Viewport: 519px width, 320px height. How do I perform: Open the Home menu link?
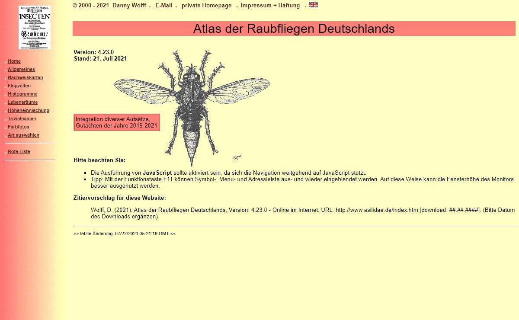(14, 61)
